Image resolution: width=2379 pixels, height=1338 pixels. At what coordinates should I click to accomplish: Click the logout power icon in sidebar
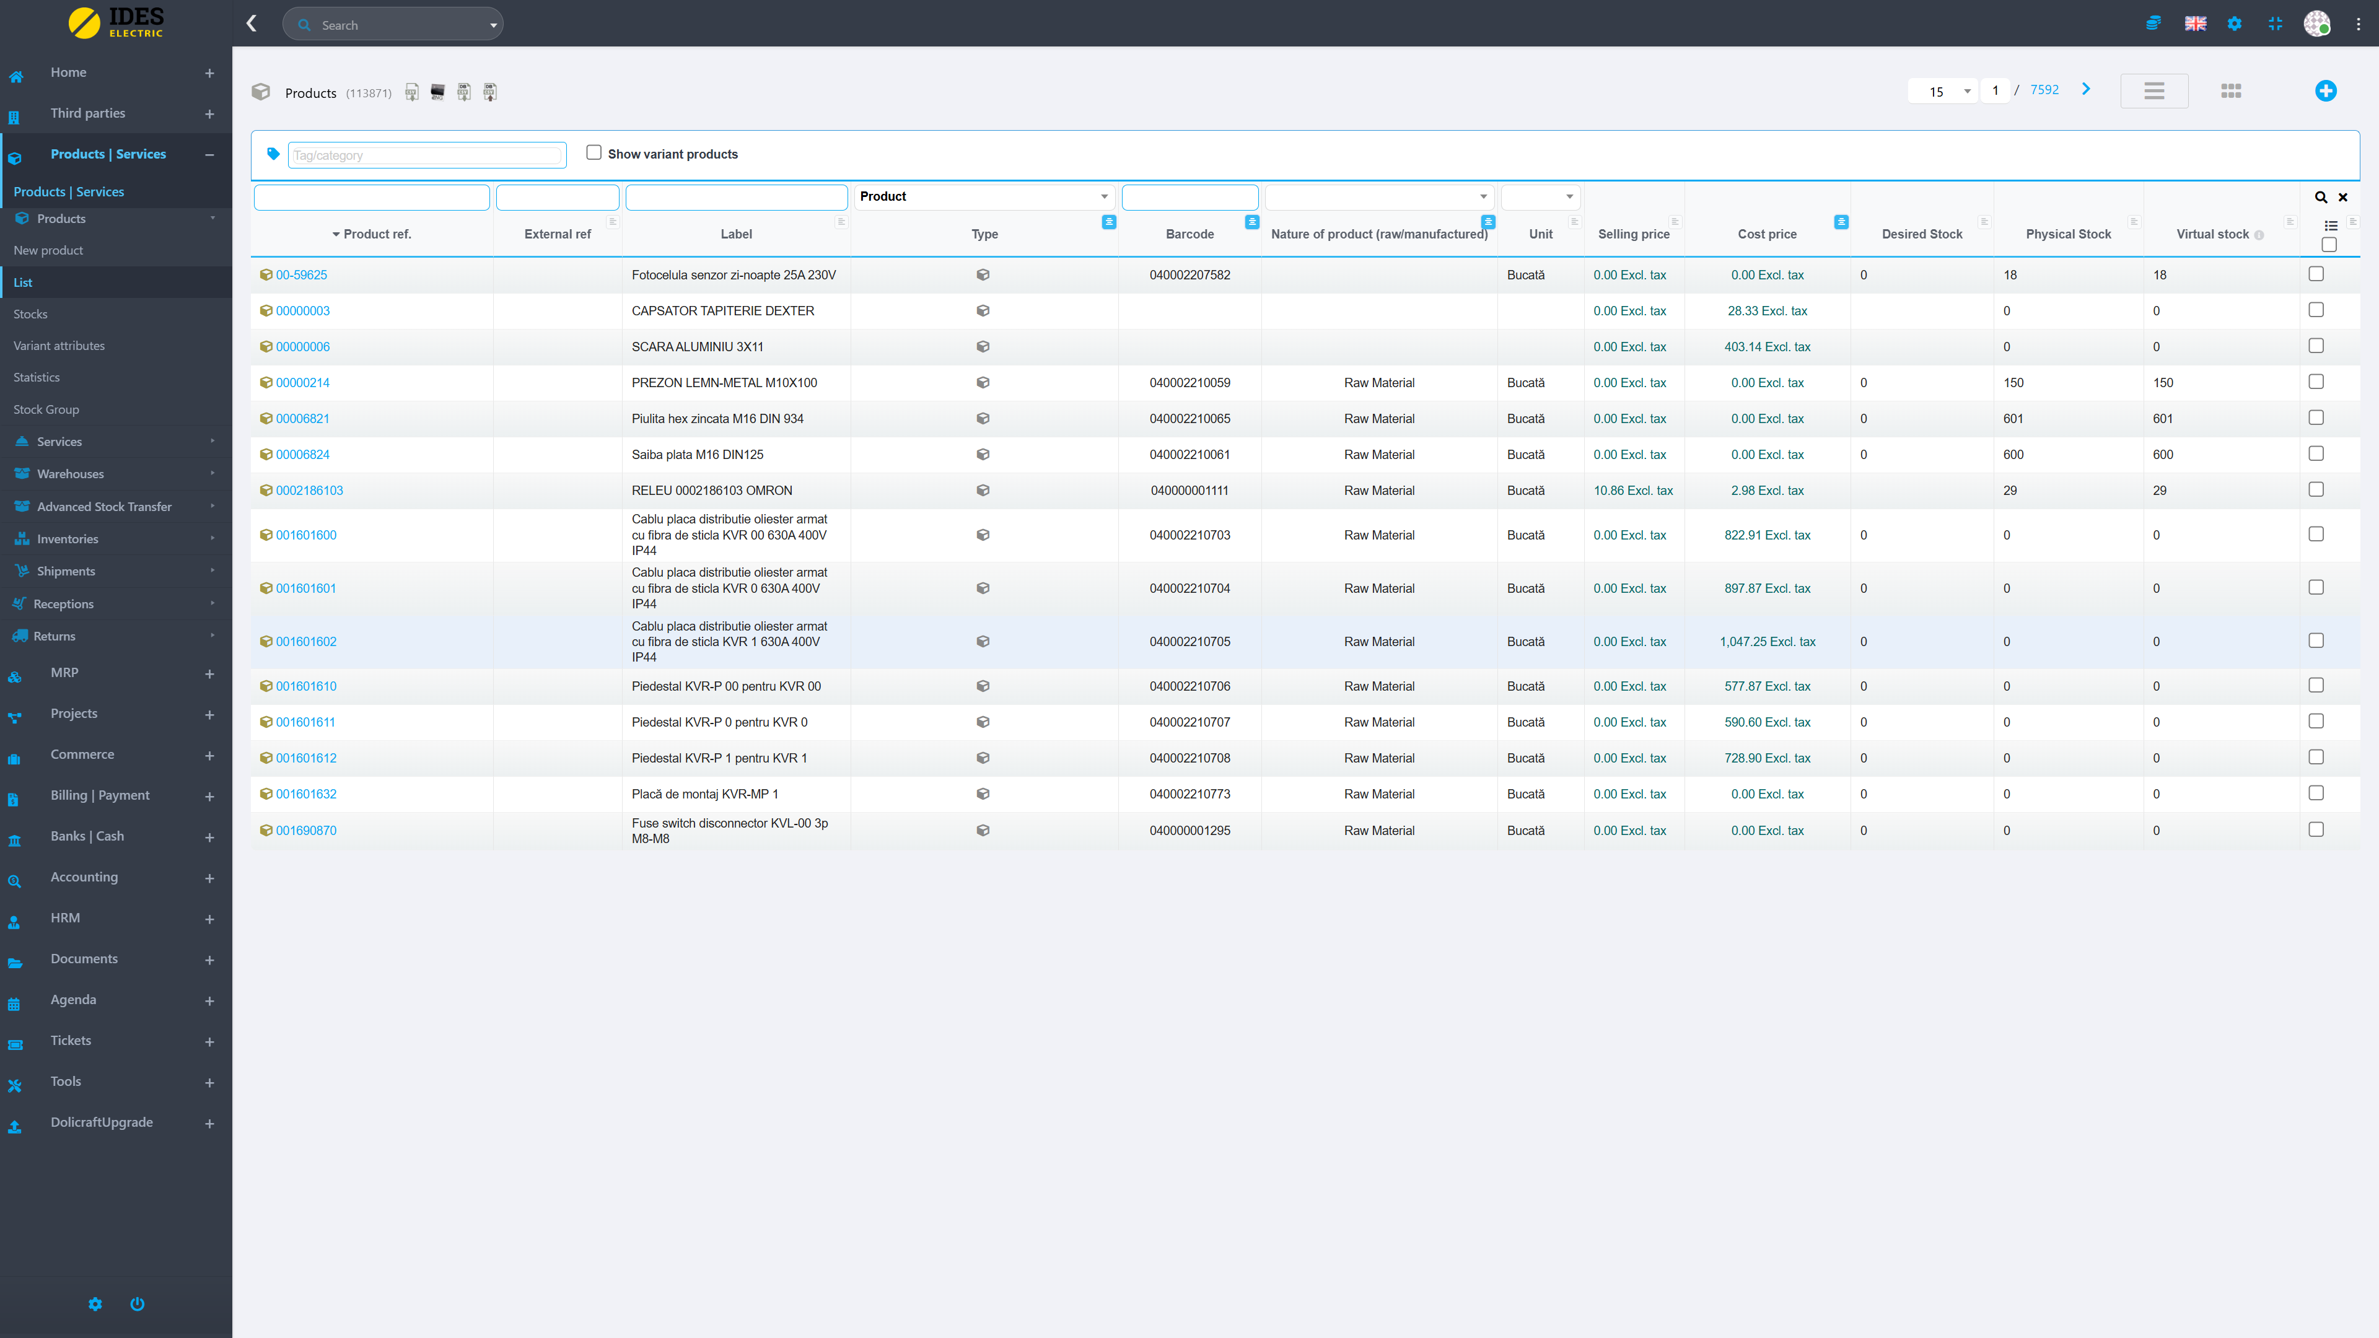pos(138,1304)
